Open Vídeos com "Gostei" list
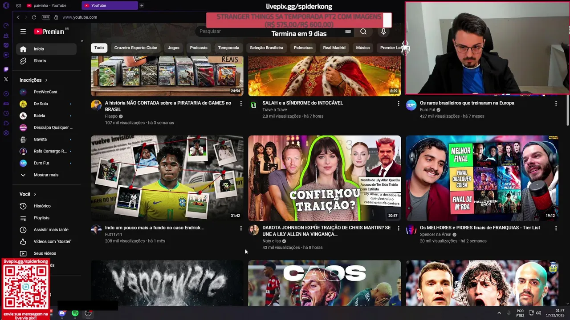Viewport: 570px width, 320px height. pyautogui.click(x=46, y=241)
